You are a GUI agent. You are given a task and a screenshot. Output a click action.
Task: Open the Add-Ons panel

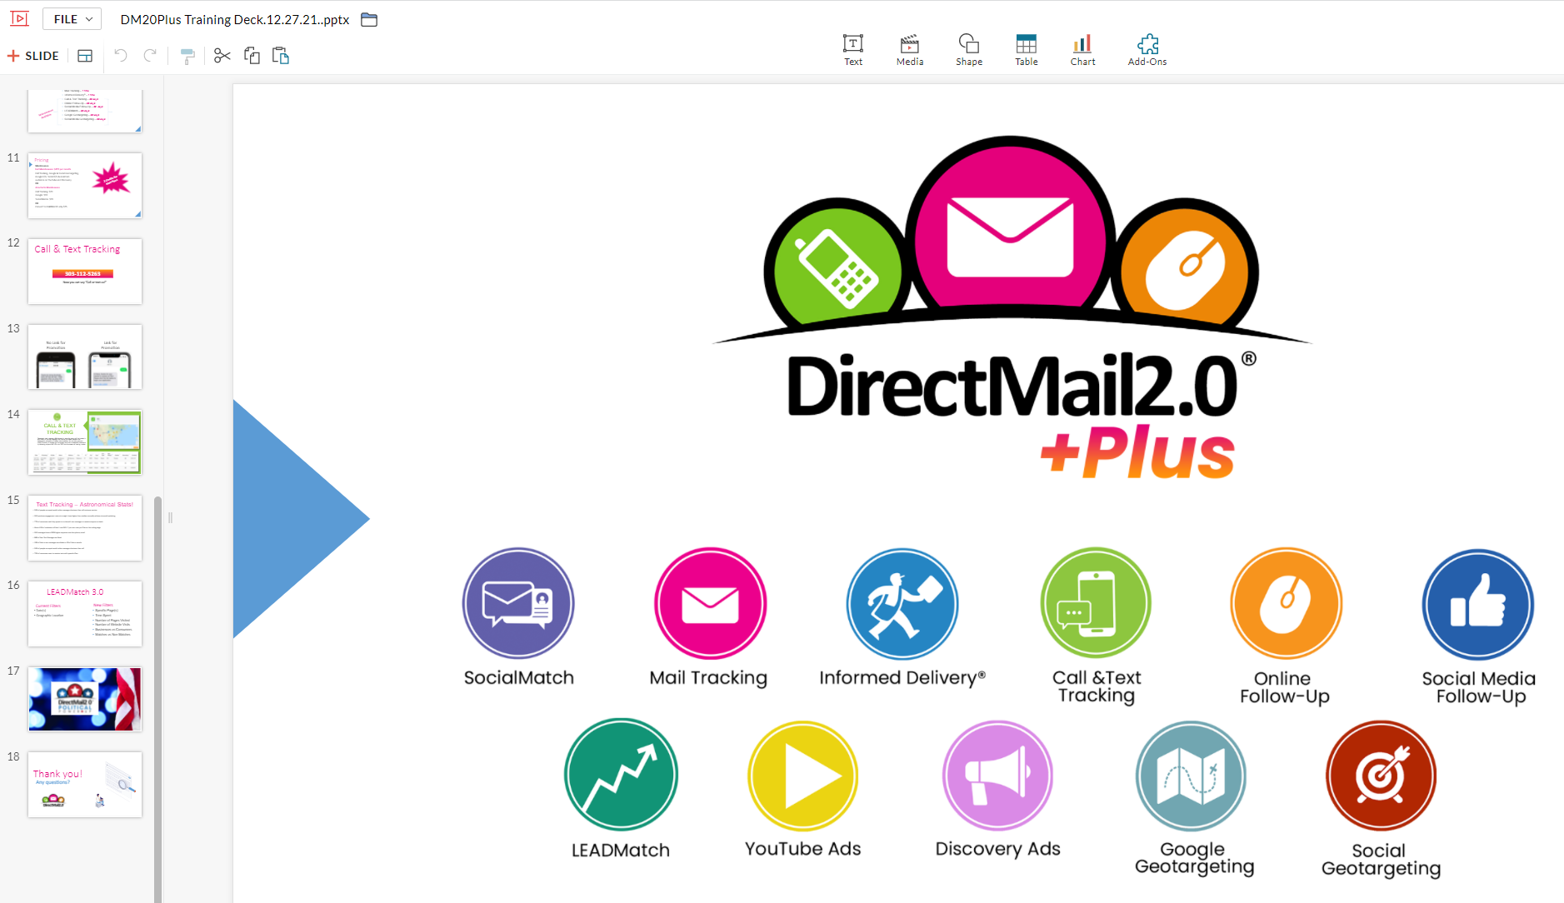(x=1147, y=50)
